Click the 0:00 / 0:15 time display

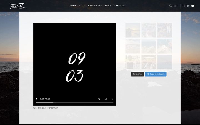pos(45,99)
